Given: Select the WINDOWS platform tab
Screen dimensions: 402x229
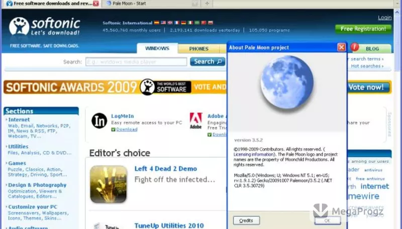Looking at the screenshot, I should pos(157,48).
